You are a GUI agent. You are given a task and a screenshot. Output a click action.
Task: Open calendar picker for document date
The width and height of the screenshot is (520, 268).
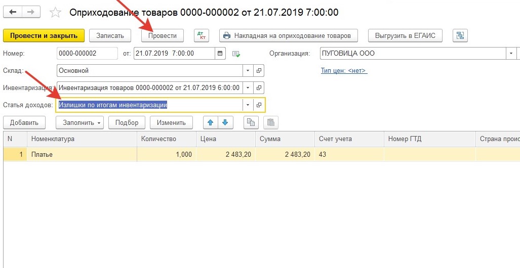(220, 53)
